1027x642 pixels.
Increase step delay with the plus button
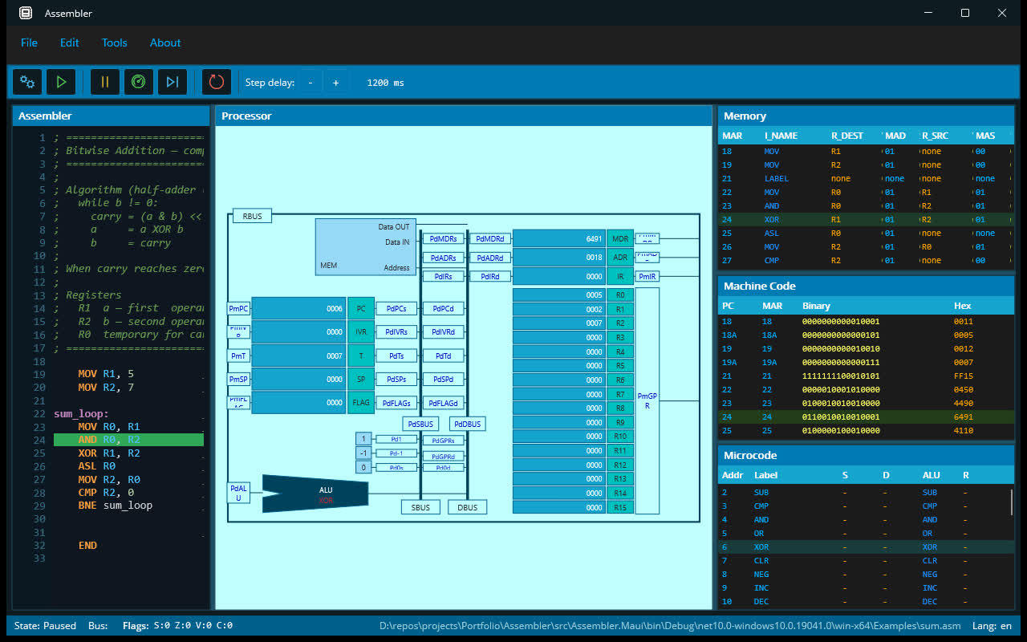click(335, 83)
